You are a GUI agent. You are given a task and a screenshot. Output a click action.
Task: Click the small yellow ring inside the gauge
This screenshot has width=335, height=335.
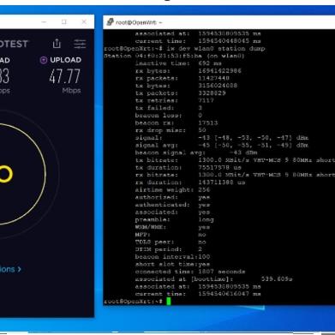pos(5,174)
